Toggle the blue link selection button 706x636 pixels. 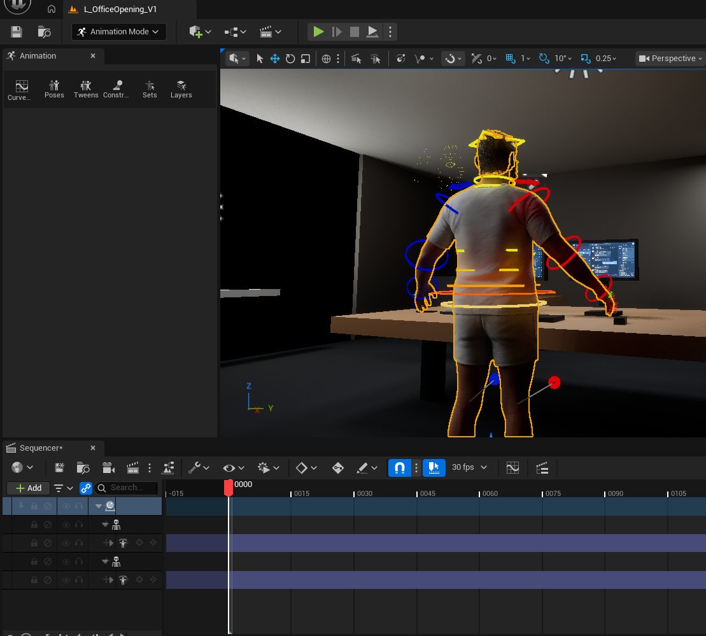click(85, 488)
